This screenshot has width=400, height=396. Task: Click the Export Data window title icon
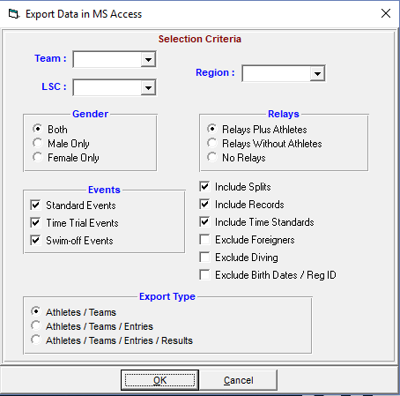(x=13, y=14)
